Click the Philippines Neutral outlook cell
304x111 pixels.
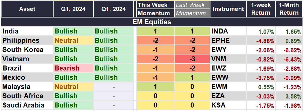coord(73,40)
